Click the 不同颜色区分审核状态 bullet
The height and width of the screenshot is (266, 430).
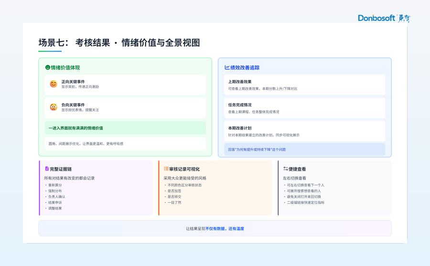pyautogui.click(x=184, y=185)
